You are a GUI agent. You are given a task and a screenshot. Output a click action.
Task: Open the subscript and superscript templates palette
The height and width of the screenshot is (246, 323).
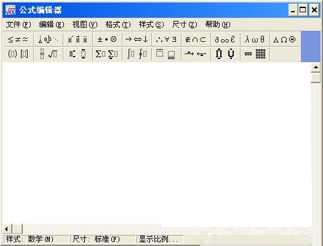coord(78,54)
